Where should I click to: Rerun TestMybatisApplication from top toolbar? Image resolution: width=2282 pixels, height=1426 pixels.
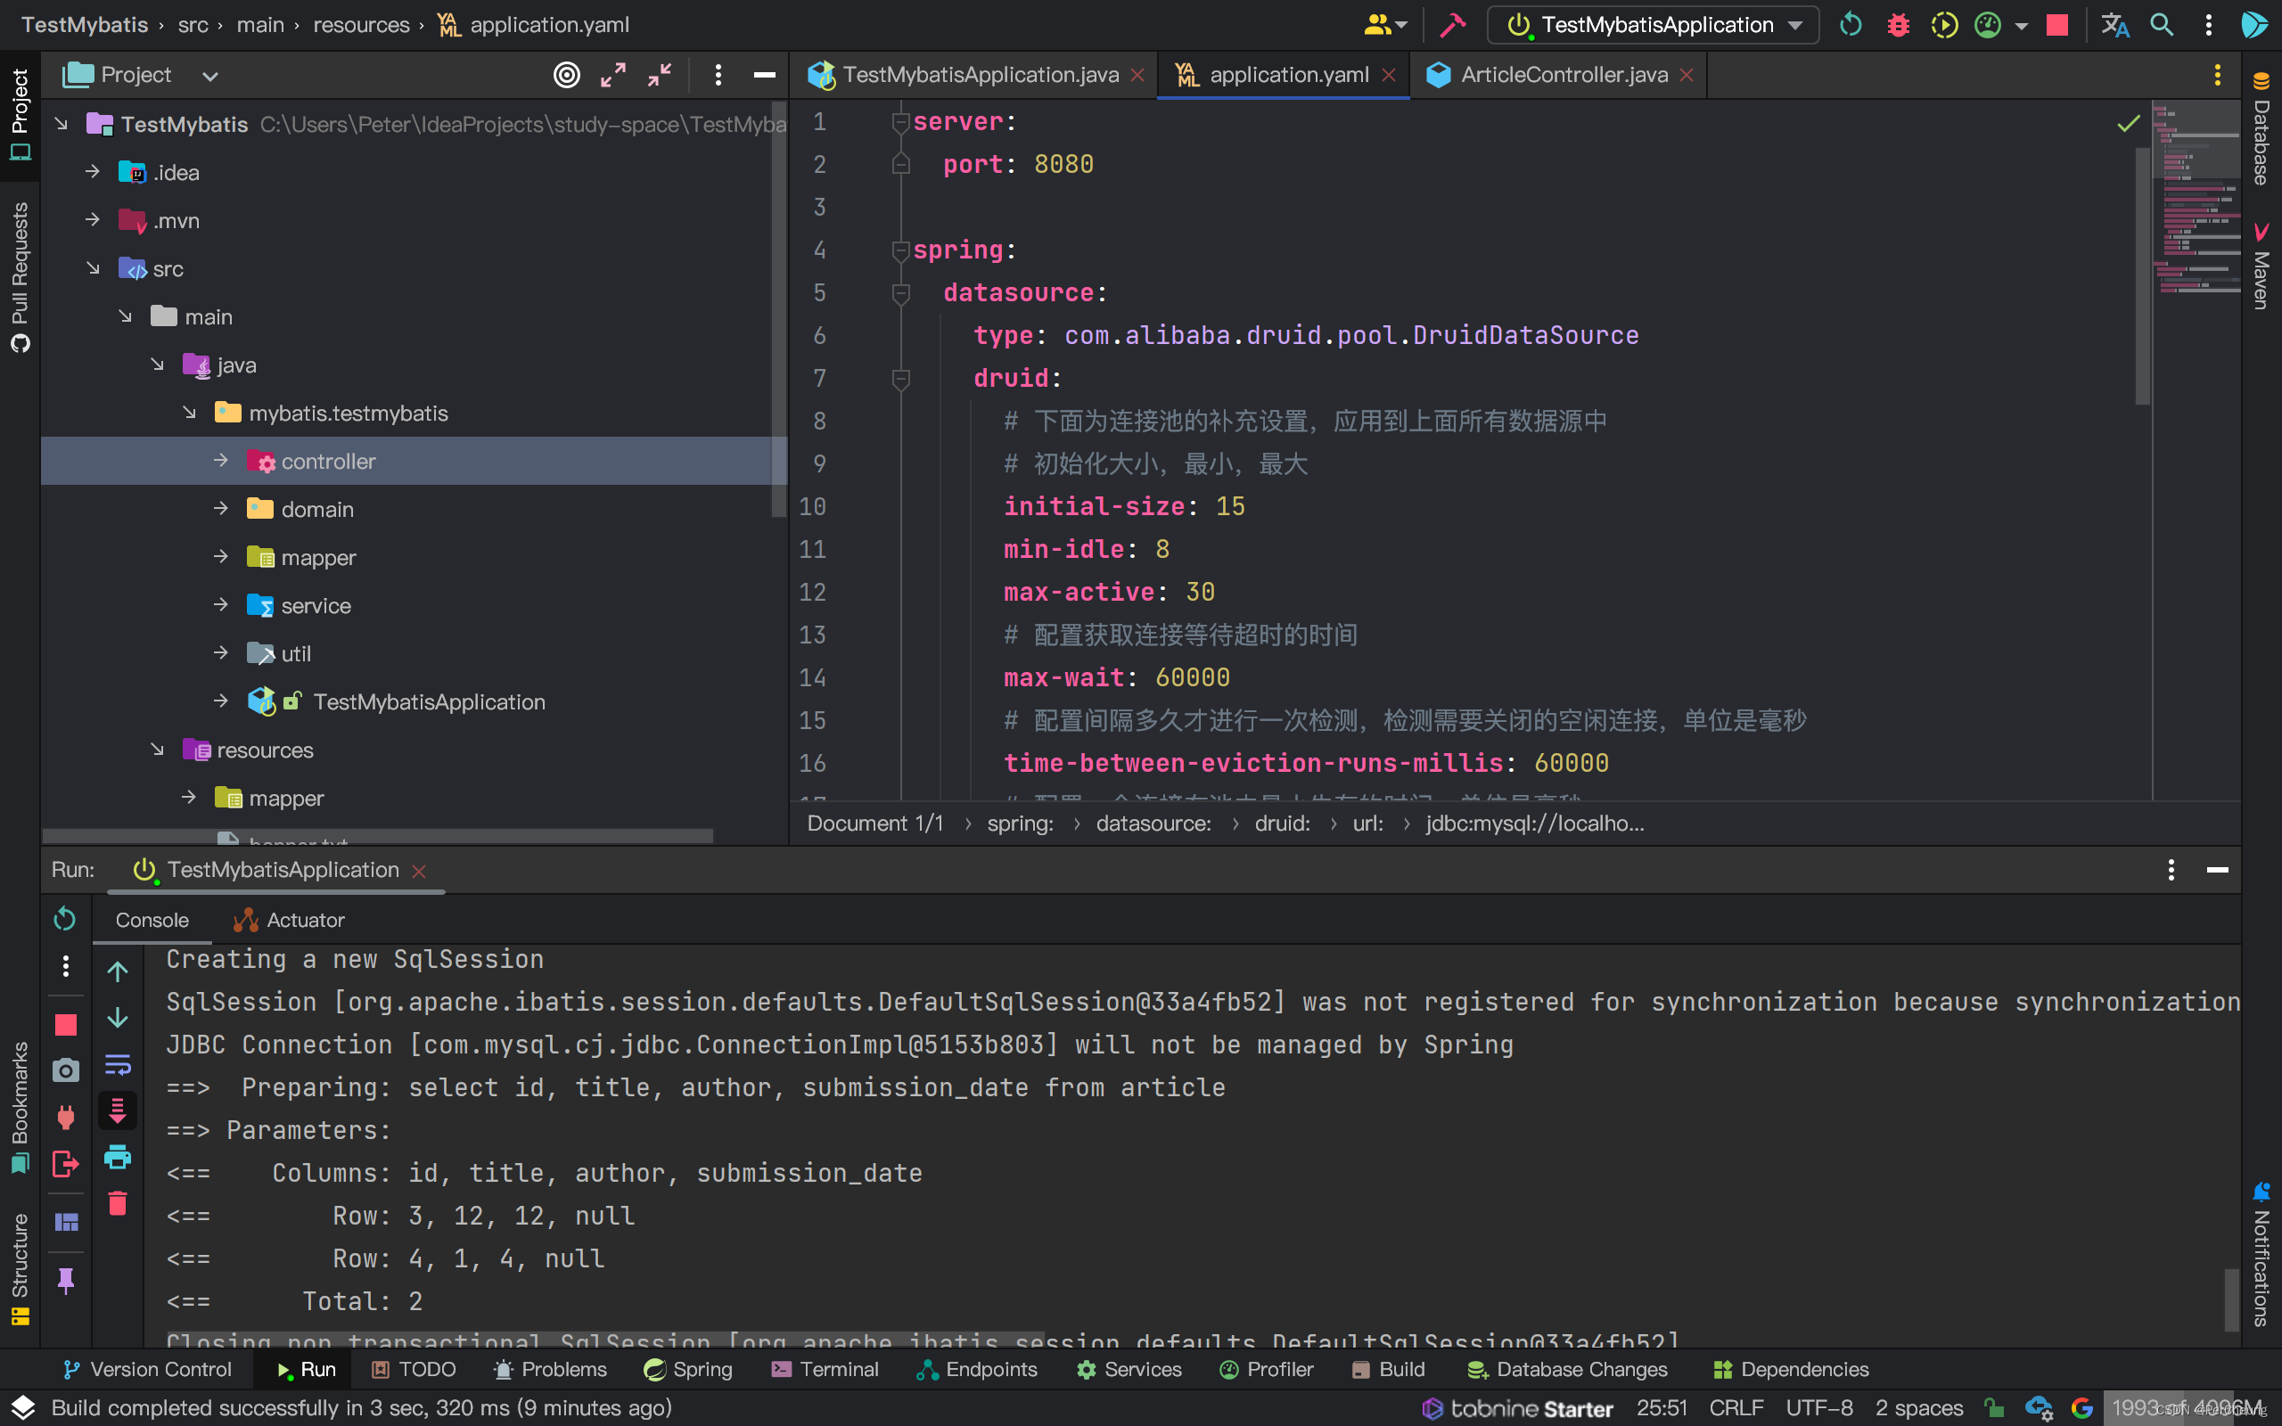coord(1851,26)
